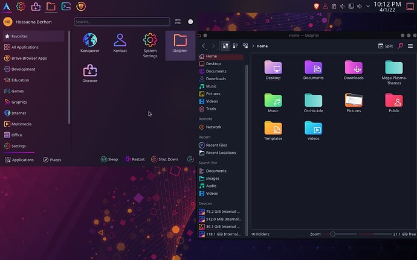Toggle the launcher pin button
The width and height of the screenshot is (417, 260).
click(x=190, y=22)
